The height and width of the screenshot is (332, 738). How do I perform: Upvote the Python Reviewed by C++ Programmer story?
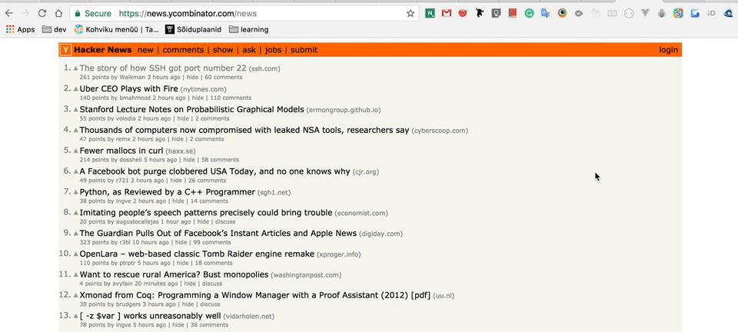[x=76, y=193]
